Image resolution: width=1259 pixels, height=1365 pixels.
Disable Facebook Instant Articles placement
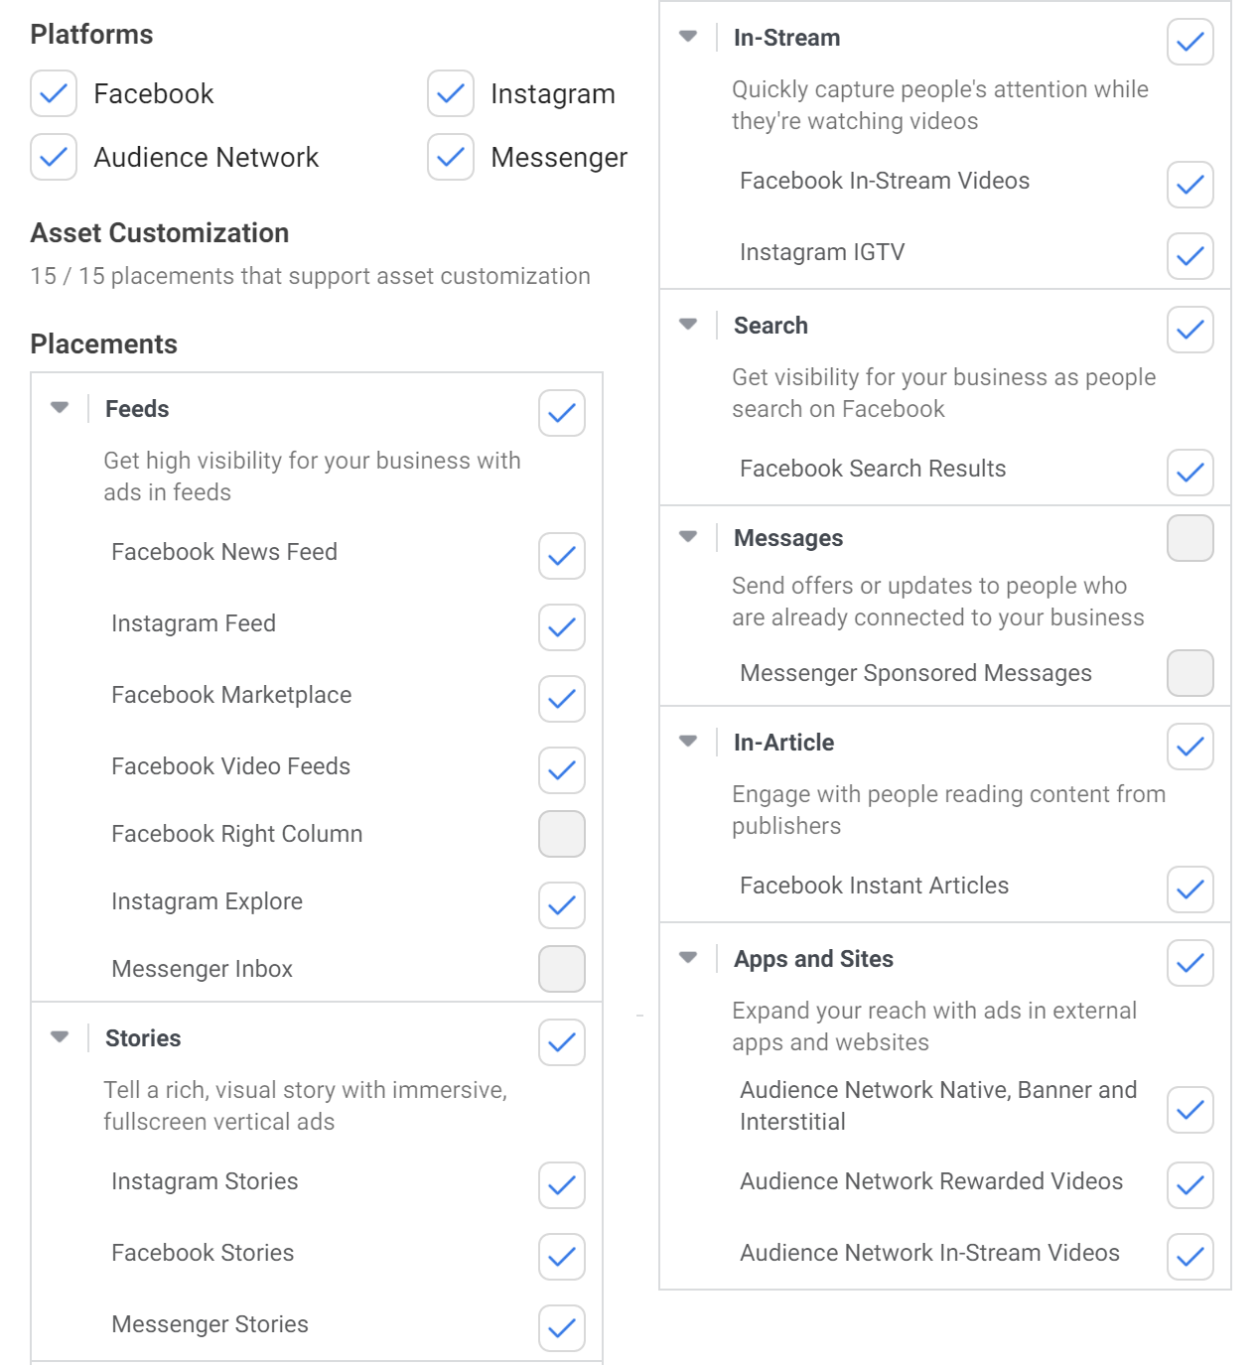[x=1190, y=889]
